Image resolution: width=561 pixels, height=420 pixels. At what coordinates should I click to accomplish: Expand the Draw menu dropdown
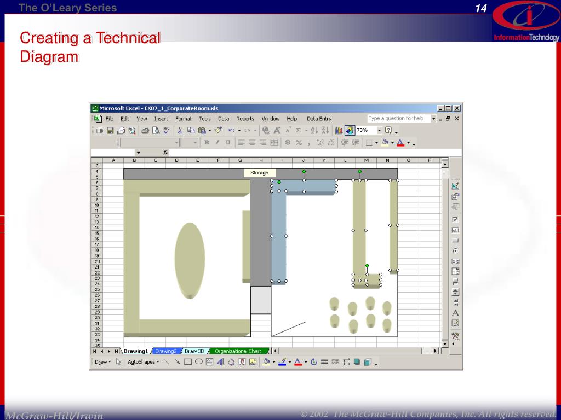[x=102, y=362]
